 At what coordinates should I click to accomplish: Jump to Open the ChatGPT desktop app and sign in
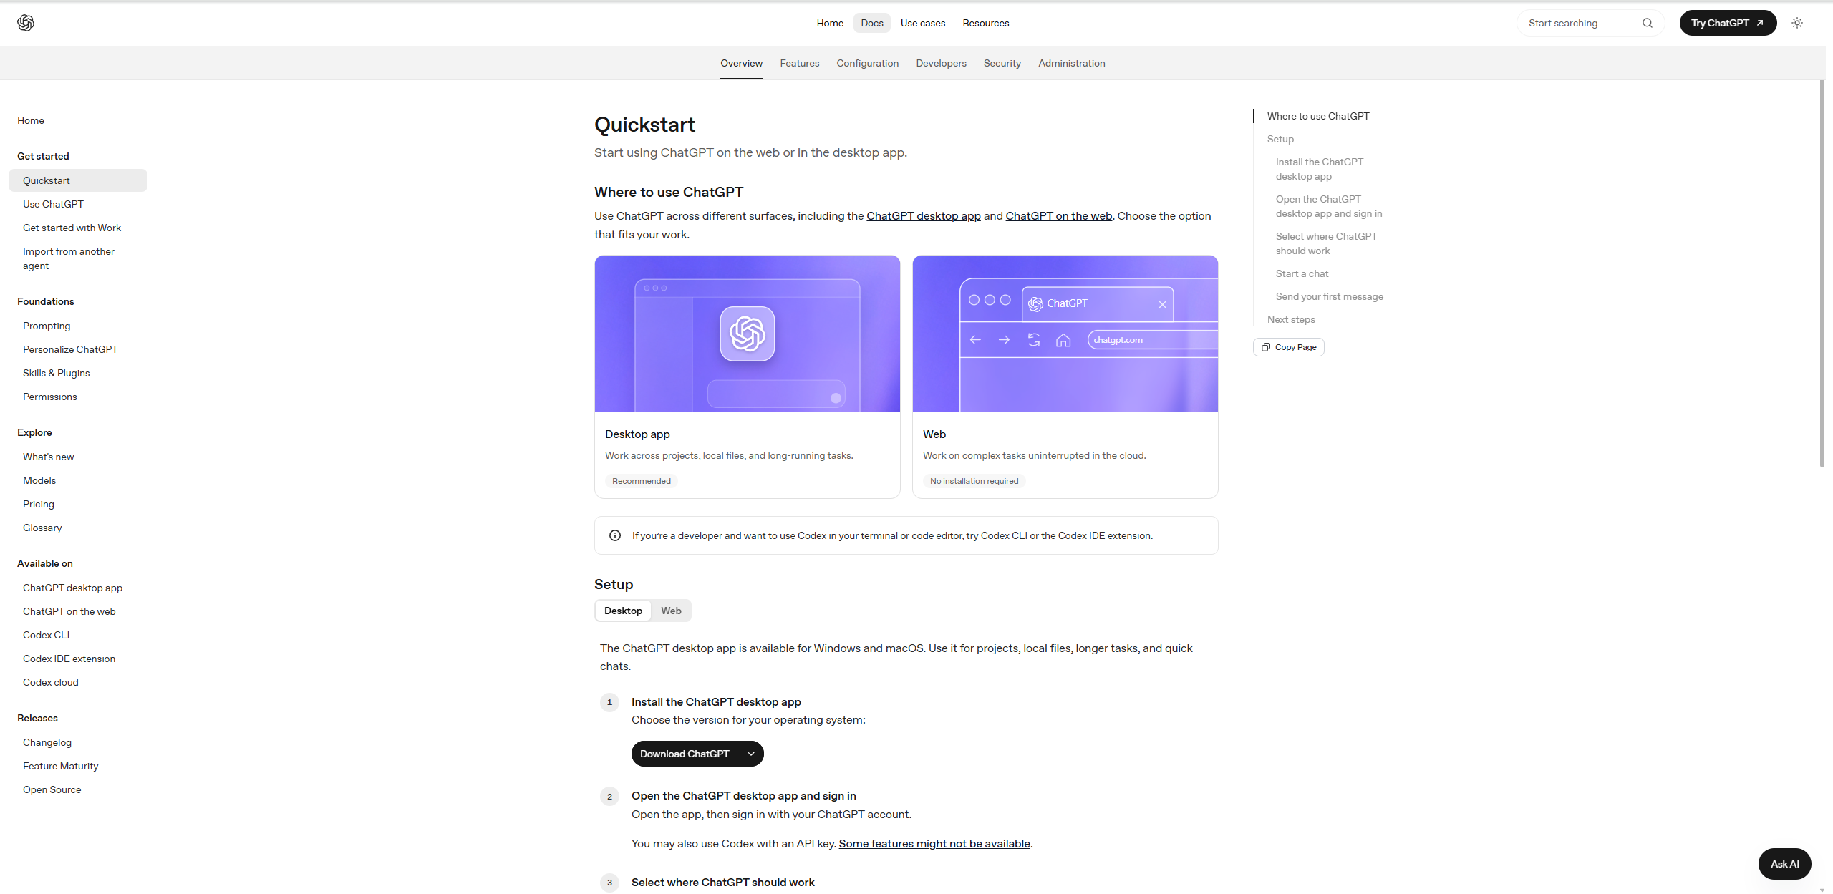(1328, 206)
